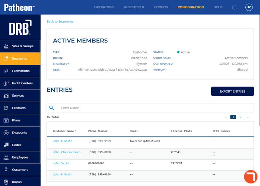Image resolution: width=260 pixels, height=186 pixels.
Task: Click the Export Entries button
Action: [232, 91]
